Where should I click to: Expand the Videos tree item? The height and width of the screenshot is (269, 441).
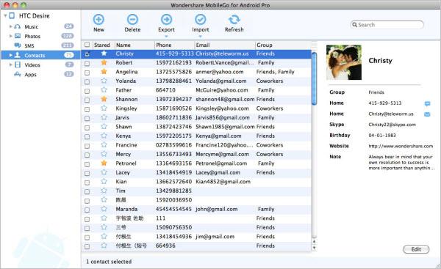(x=11, y=65)
